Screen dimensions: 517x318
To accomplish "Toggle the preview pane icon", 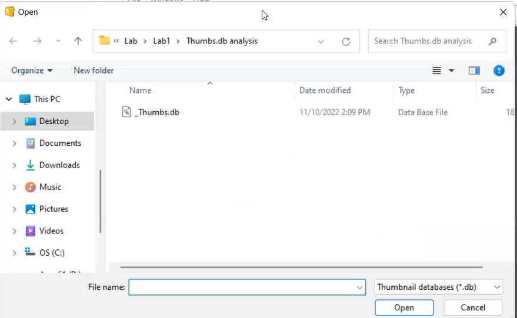I will pyautogui.click(x=474, y=71).
